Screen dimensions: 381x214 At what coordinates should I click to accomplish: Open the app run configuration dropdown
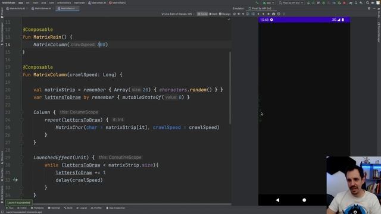268,3
